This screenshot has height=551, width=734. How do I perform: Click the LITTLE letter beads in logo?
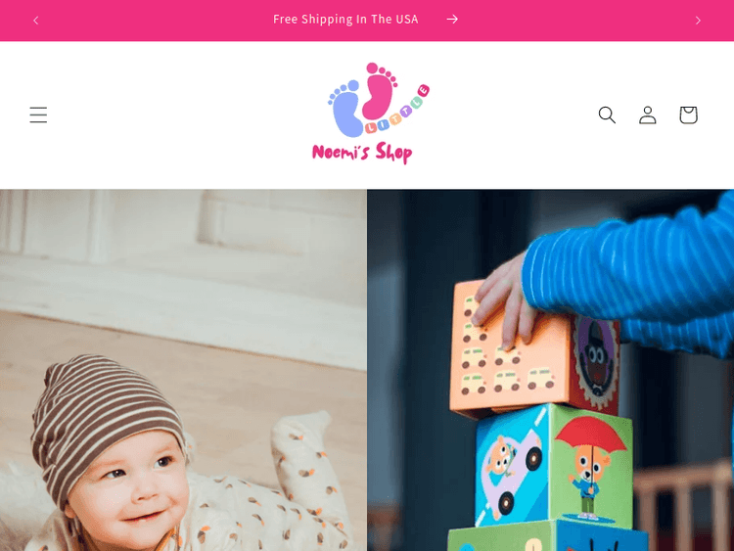(x=397, y=113)
